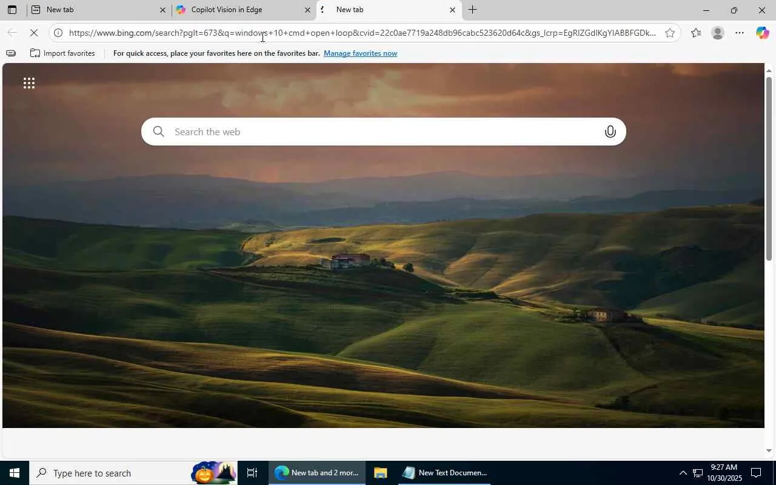
Task: Open Task View on the taskbar
Action: click(x=252, y=473)
